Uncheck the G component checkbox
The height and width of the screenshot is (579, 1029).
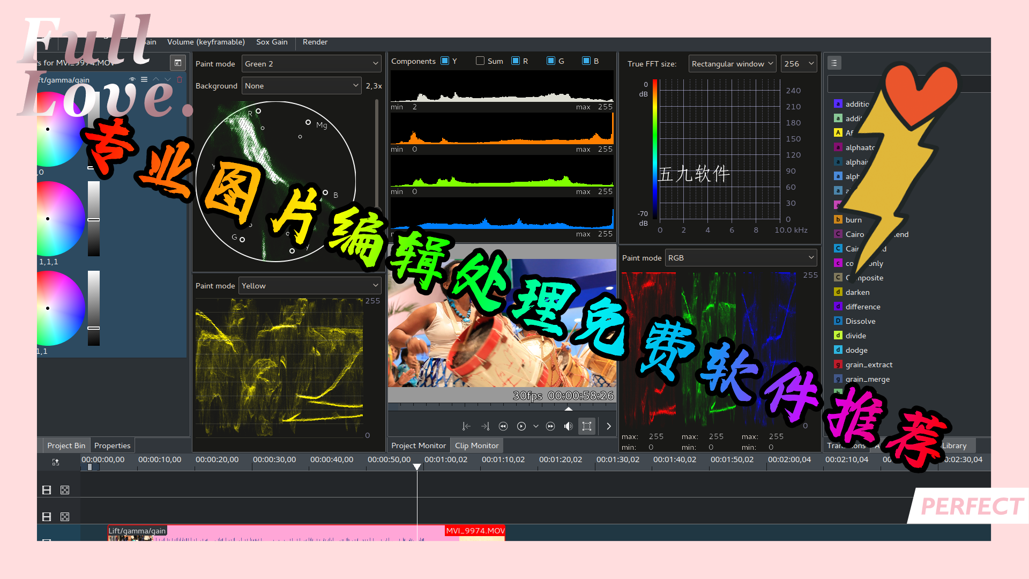pyautogui.click(x=551, y=61)
